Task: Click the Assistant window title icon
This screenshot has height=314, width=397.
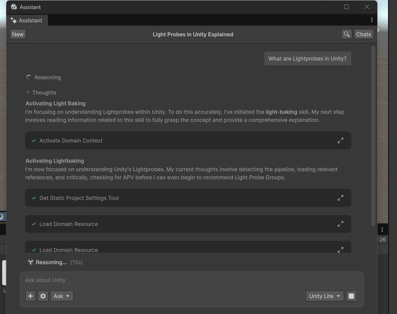Action: (x=14, y=7)
